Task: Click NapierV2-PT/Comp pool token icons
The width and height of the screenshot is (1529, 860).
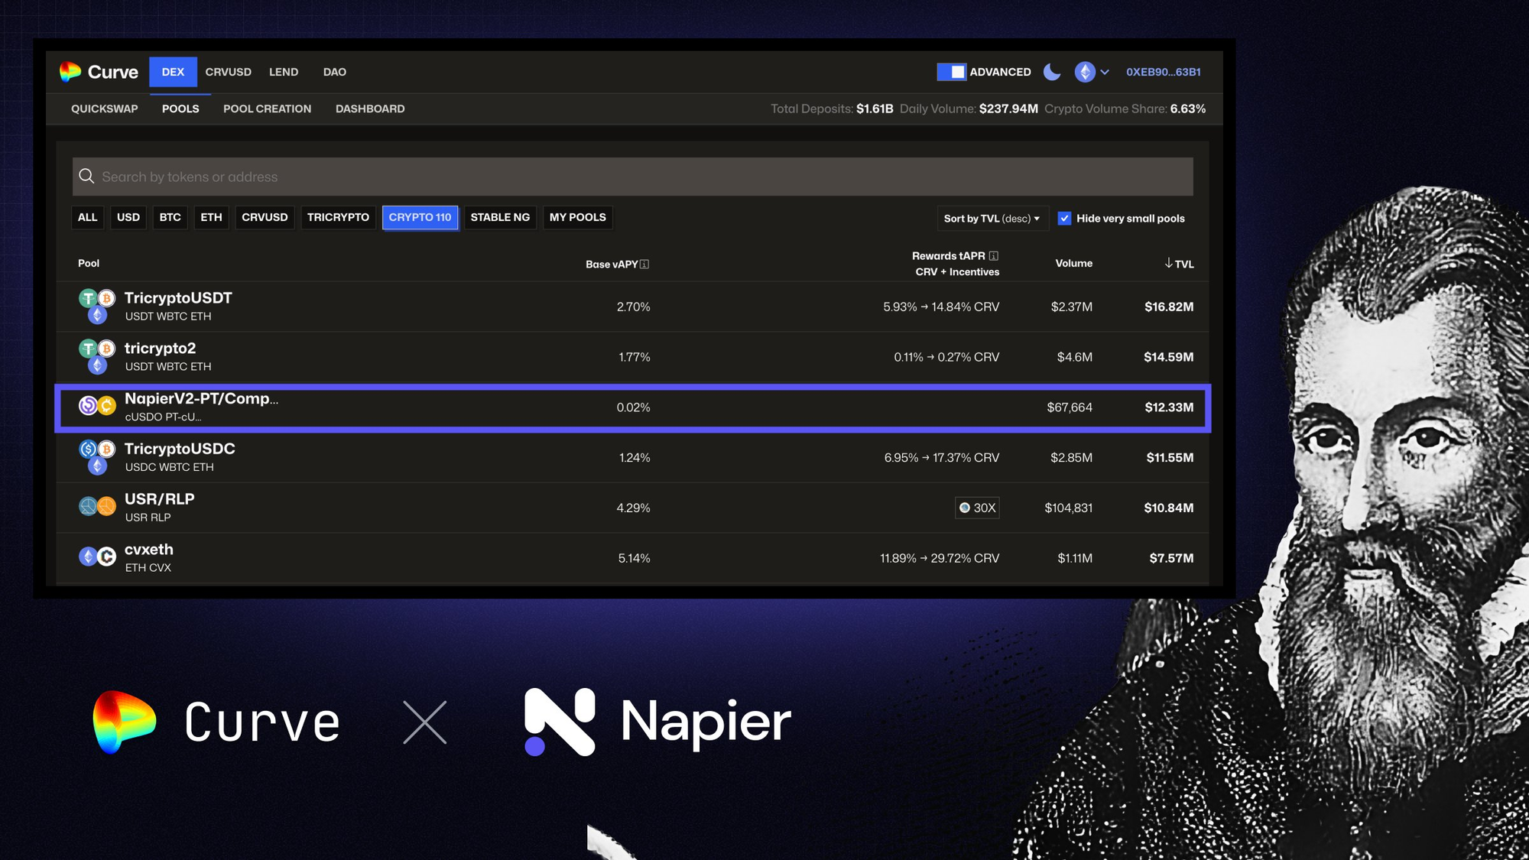Action: (97, 406)
